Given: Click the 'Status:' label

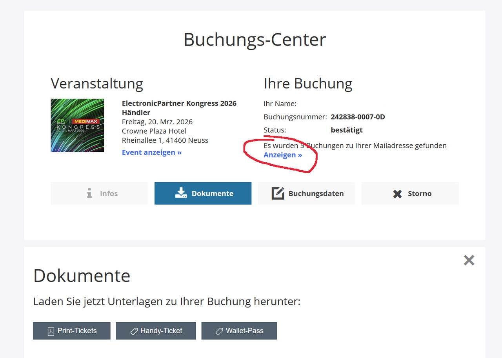Looking at the screenshot, I should coord(275,130).
